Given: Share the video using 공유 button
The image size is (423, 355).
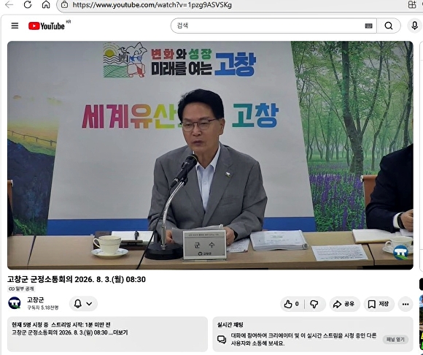Looking at the screenshot, I should pos(344,304).
